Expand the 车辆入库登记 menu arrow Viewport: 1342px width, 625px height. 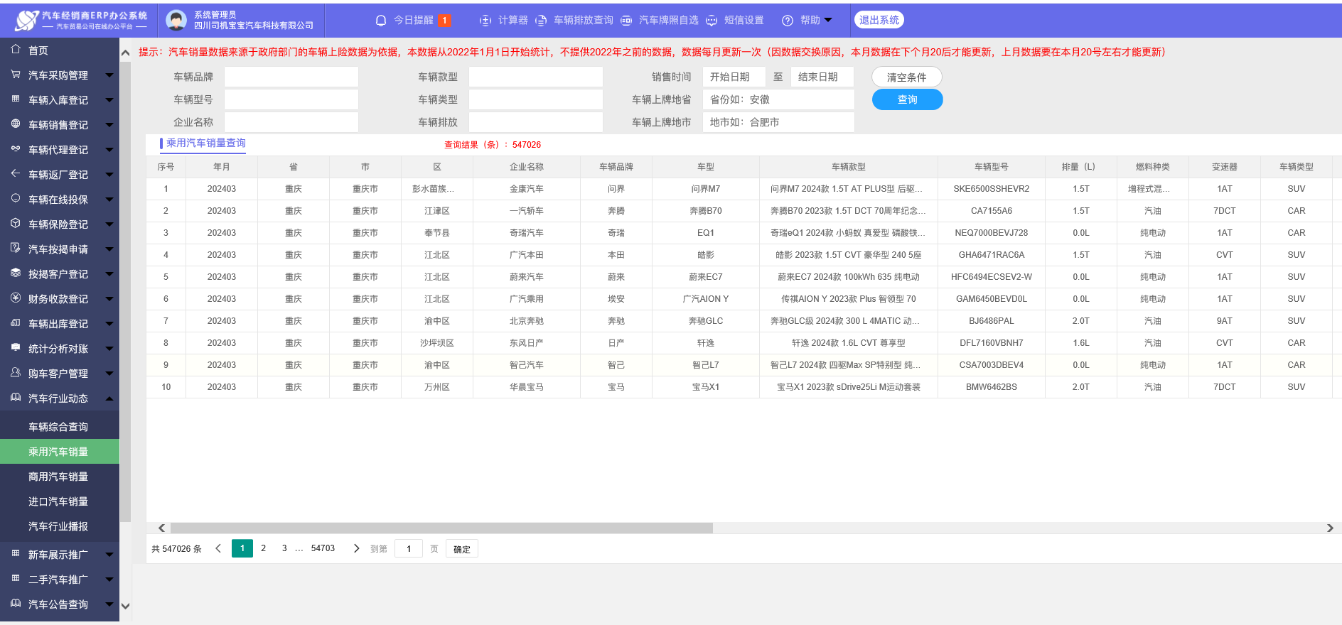point(109,99)
